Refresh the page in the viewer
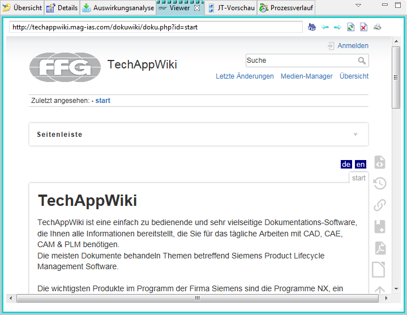Image resolution: width=407 pixels, height=315 pixels. click(351, 27)
